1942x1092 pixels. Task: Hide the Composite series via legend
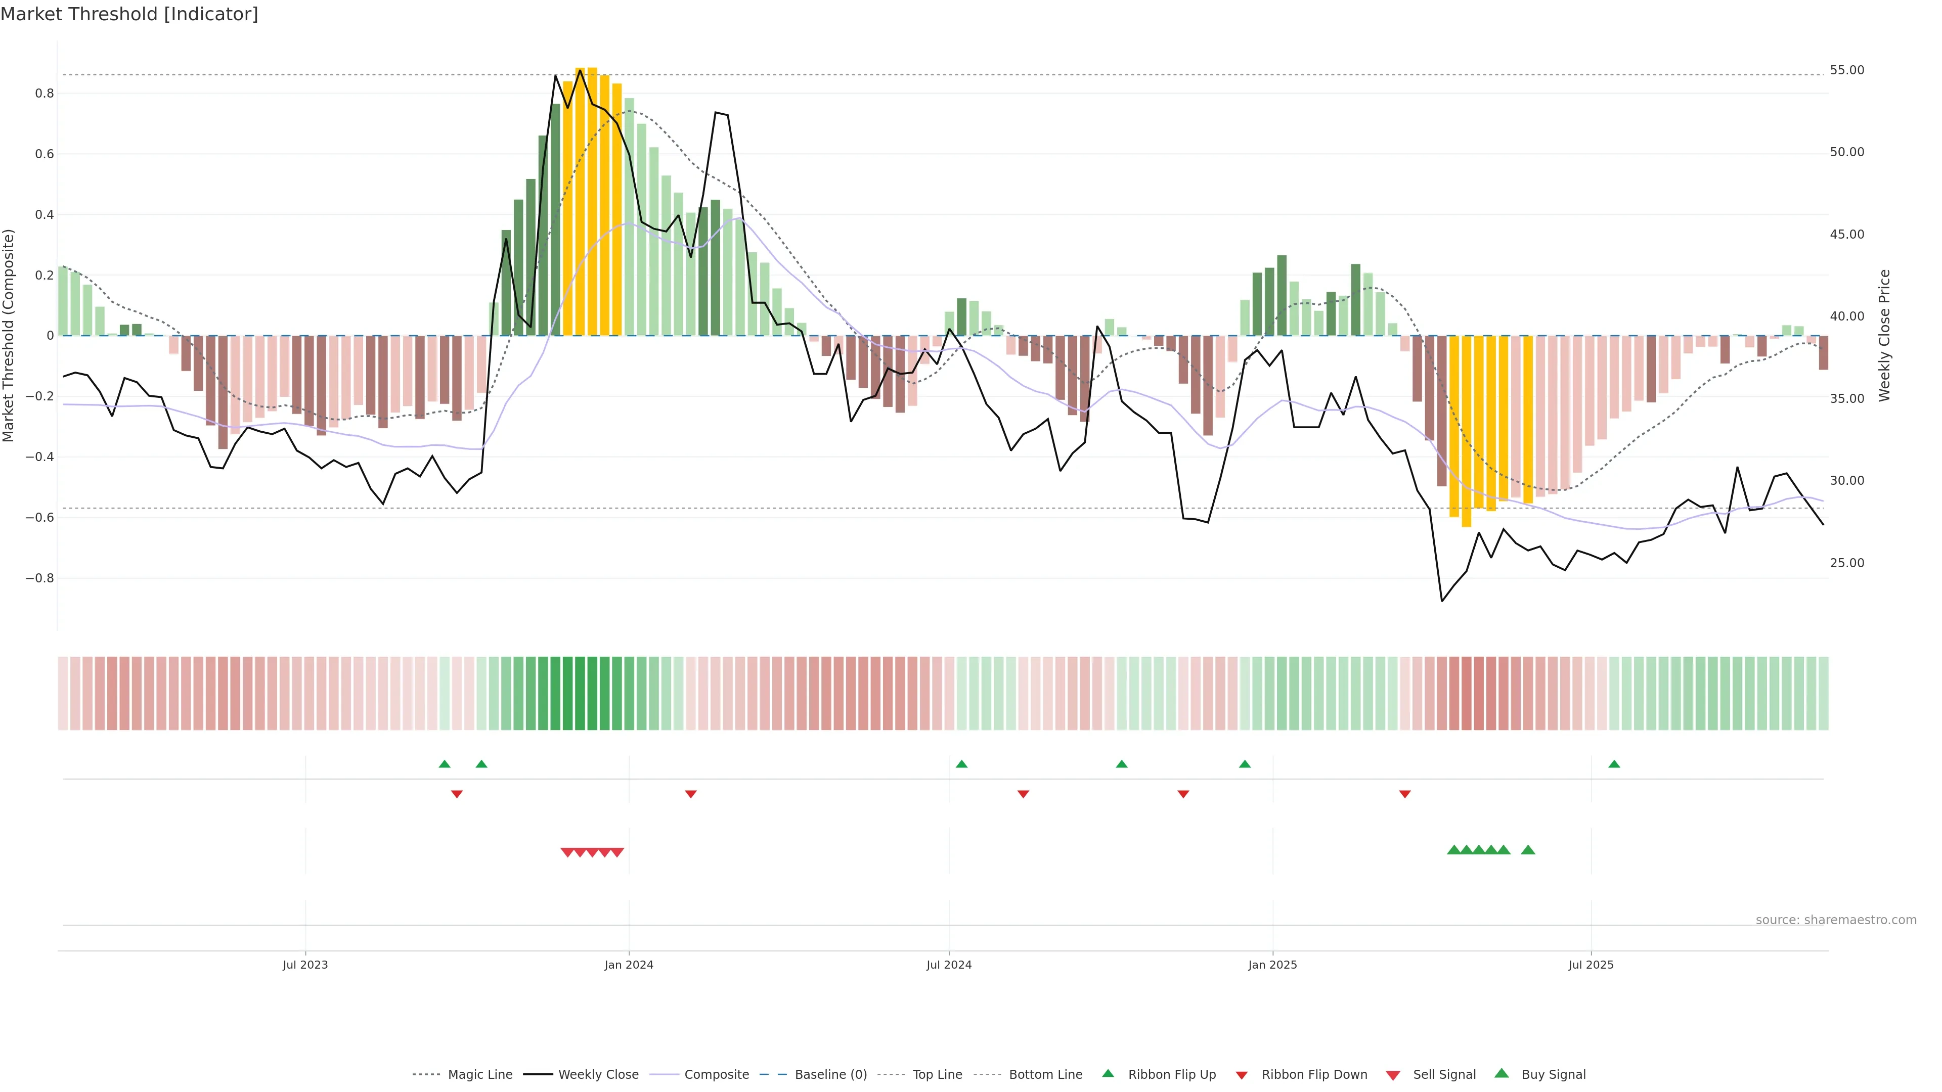[x=716, y=1075]
